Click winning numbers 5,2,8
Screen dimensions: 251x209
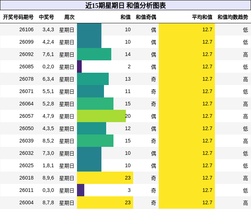48,104
